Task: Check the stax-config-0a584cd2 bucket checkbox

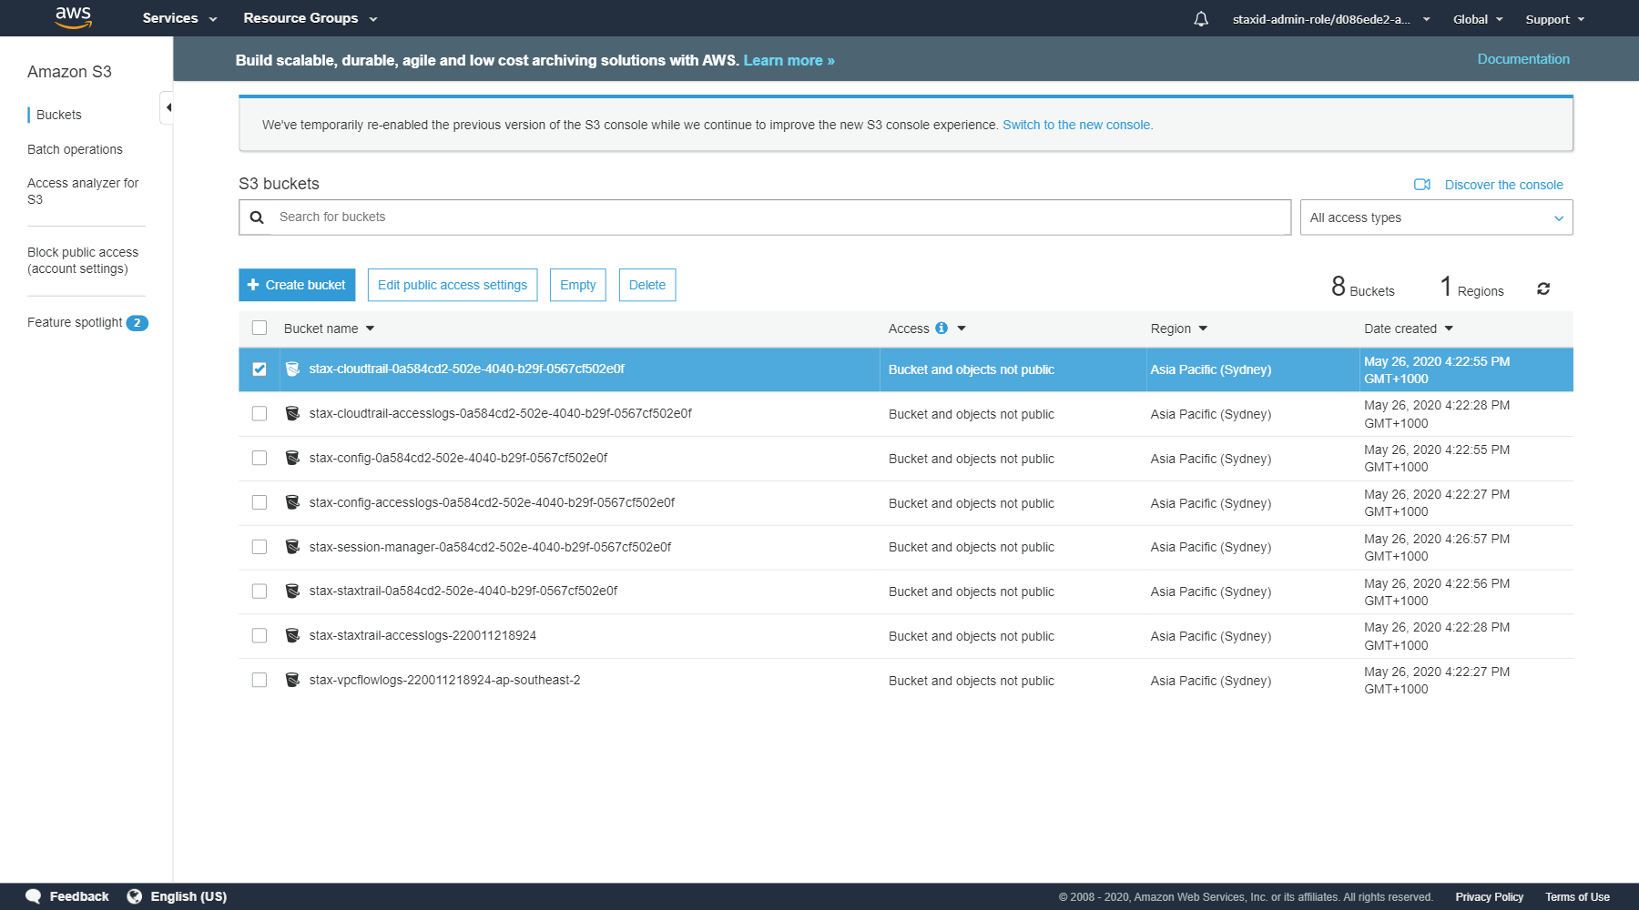Action: click(260, 458)
